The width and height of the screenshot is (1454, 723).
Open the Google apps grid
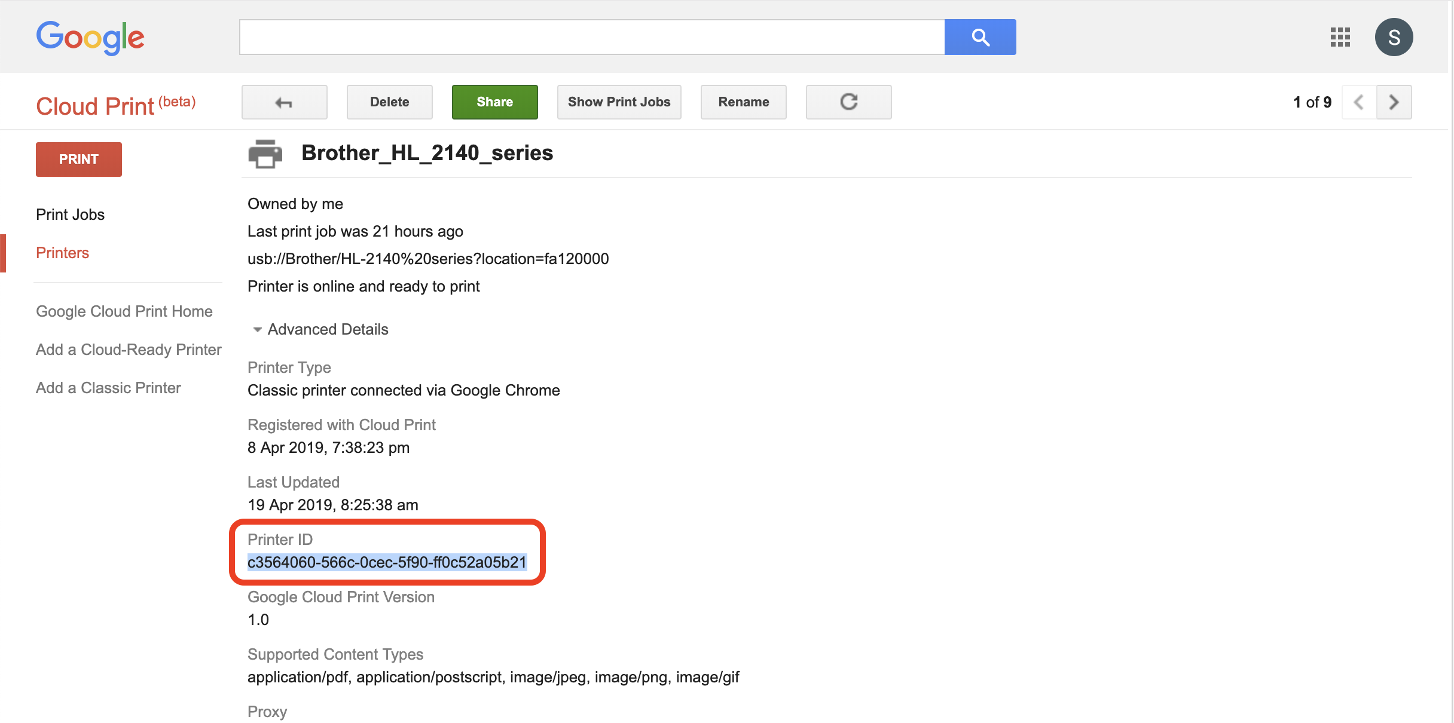[1340, 37]
